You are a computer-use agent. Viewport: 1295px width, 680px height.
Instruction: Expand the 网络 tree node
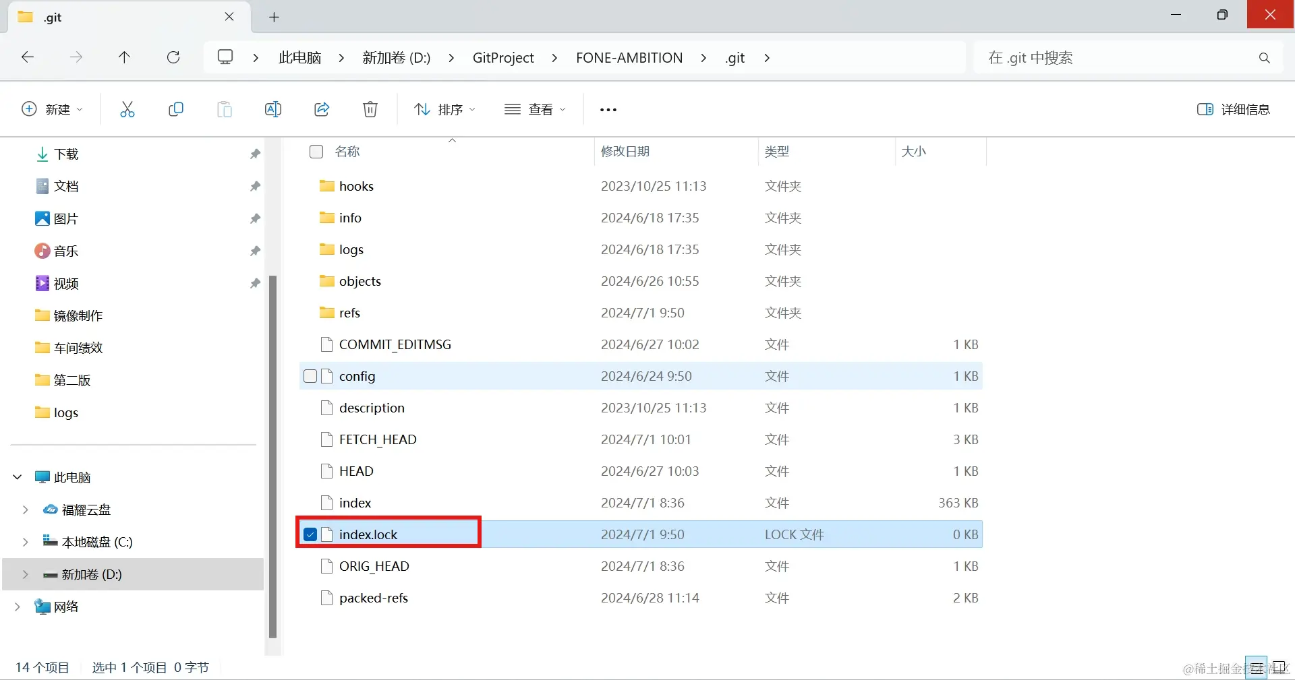point(18,607)
